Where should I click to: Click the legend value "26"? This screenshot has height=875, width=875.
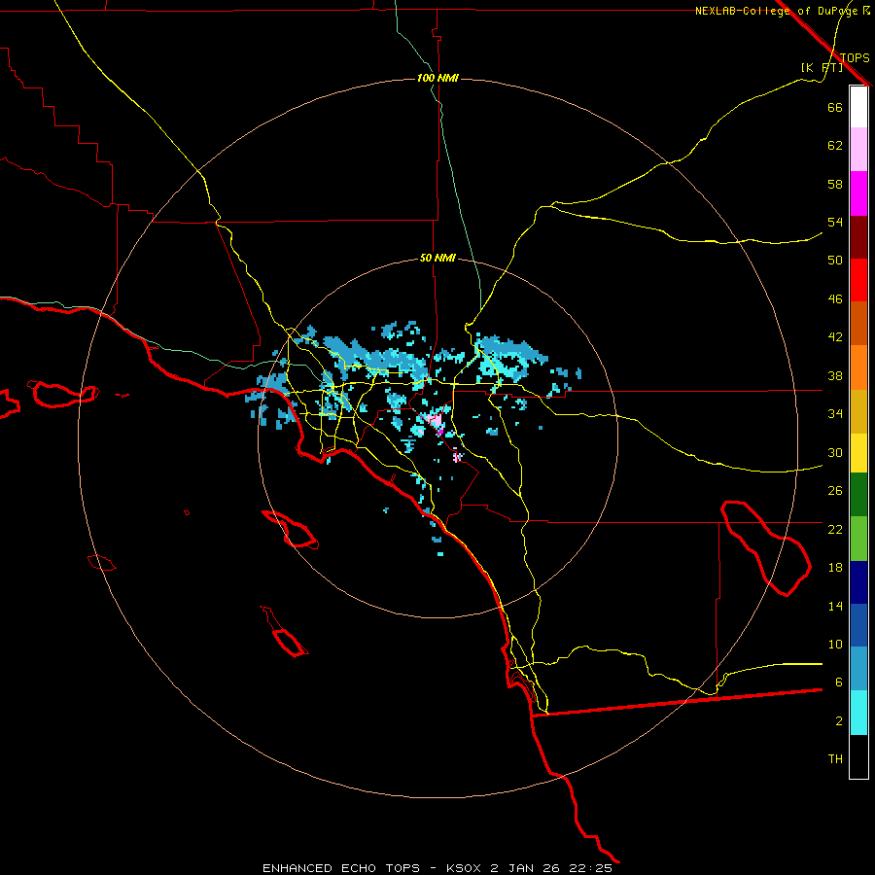pyautogui.click(x=835, y=491)
